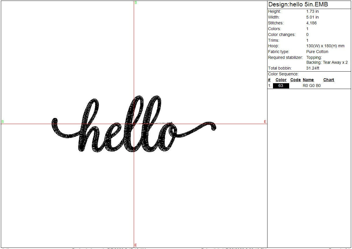Select the black color 63 swatch
This screenshot has width=352, height=249.
[x=281, y=86]
